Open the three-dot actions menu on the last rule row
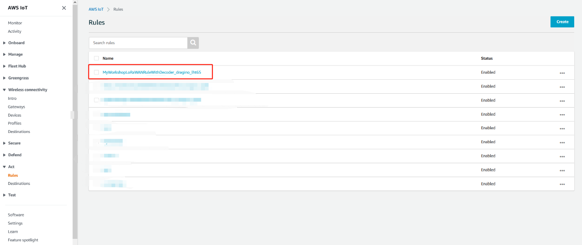Viewport: 582px width, 245px height. coord(562,184)
